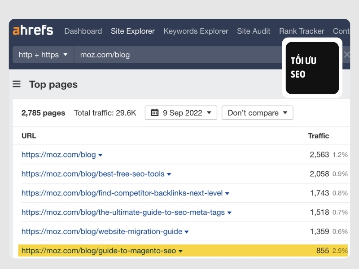The width and height of the screenshot is (359, 269).
Task: Click the 1,359 traffic value
Action: pos(320,231)
